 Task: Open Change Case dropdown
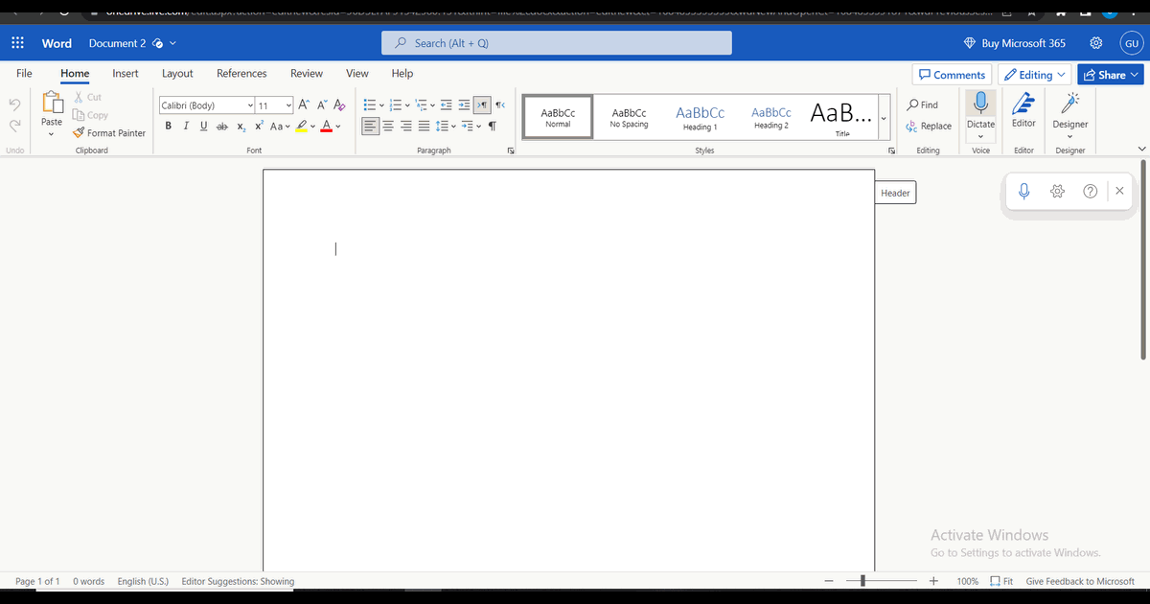281,126
